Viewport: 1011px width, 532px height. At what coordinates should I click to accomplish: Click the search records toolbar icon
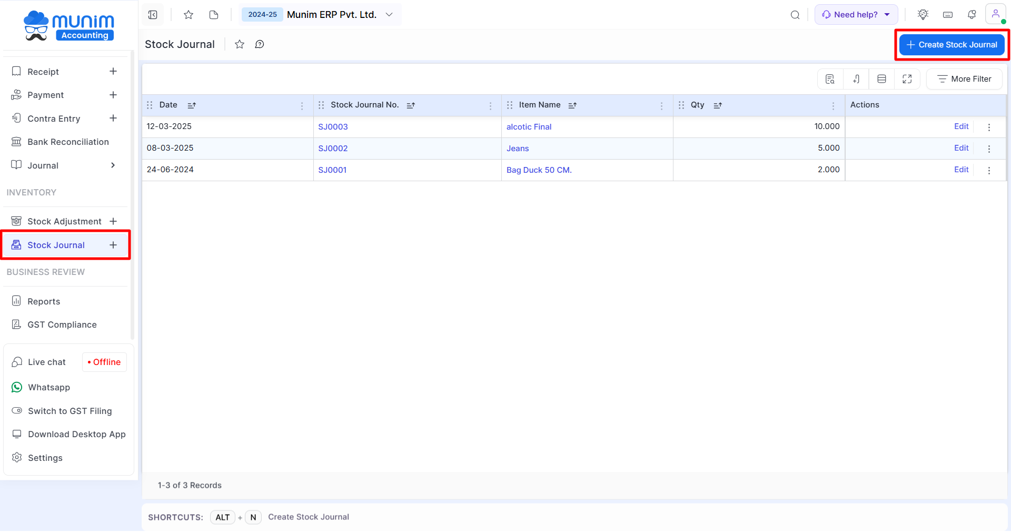coord(830,79)
